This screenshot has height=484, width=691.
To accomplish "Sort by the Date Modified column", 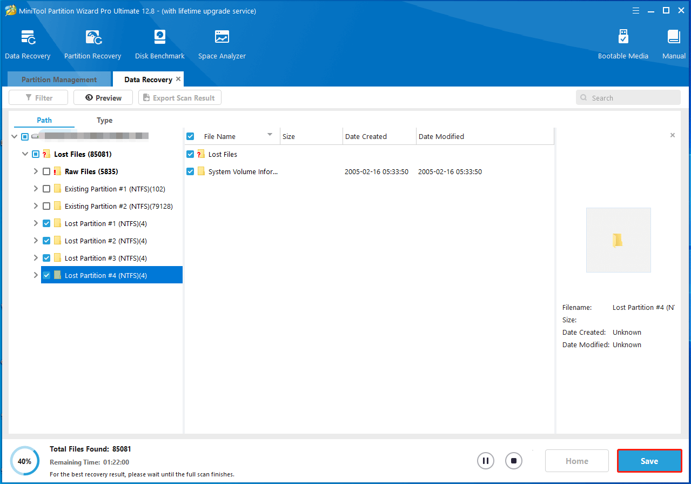I will (485, 136).
